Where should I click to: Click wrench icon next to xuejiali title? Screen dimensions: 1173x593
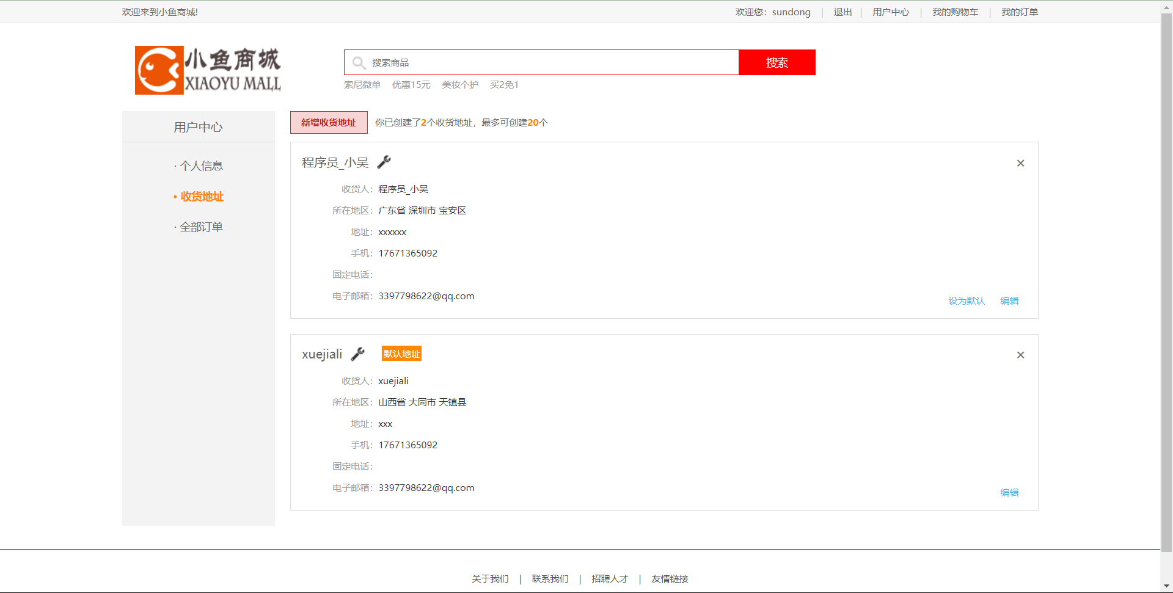(358, 354)
